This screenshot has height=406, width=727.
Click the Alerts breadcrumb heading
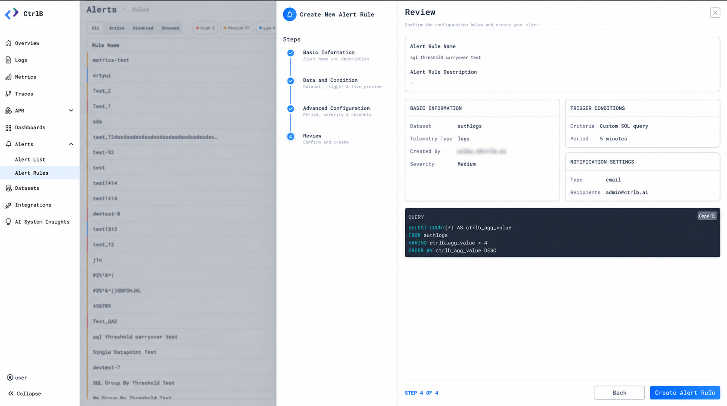pyautogui.click(x=102, y=10)
